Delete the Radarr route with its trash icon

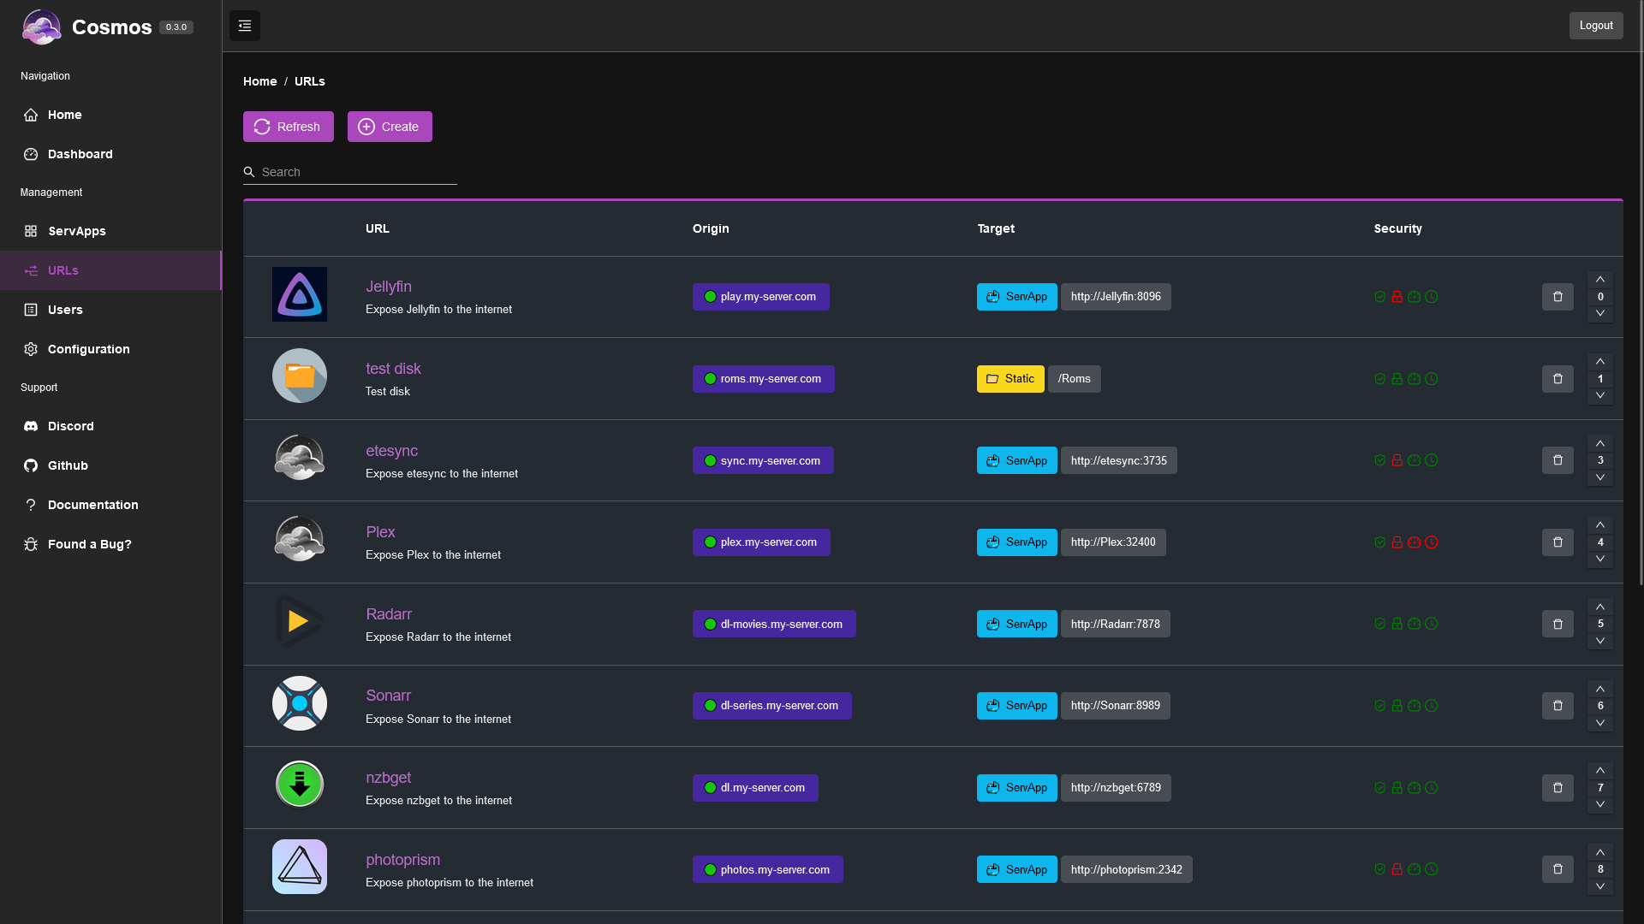tap(1558, 624)
